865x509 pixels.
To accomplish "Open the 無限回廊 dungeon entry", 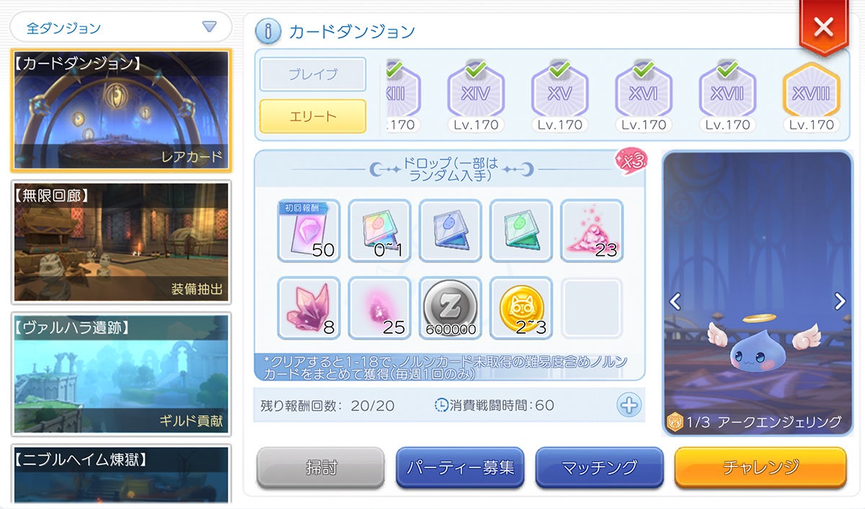I will (121, 242).
